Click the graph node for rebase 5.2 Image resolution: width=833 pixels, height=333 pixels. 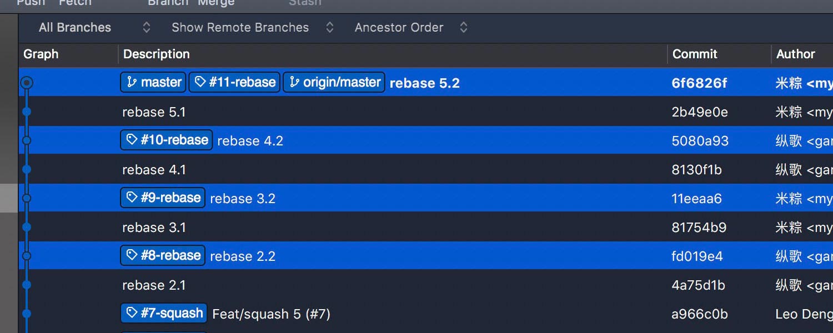(x=26, y=83)
